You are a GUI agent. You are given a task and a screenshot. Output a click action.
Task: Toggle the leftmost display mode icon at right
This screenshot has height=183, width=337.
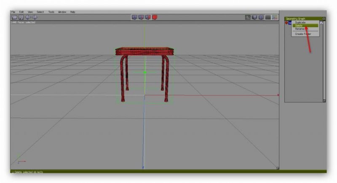(248, 17)
